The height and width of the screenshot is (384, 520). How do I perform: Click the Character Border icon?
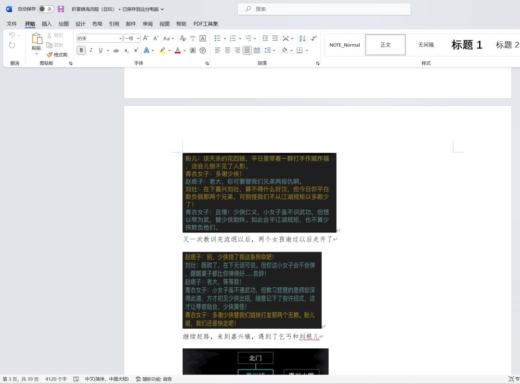[203, 38]
